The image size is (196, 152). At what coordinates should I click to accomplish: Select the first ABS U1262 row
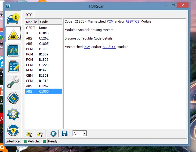(x=44, y=38)
